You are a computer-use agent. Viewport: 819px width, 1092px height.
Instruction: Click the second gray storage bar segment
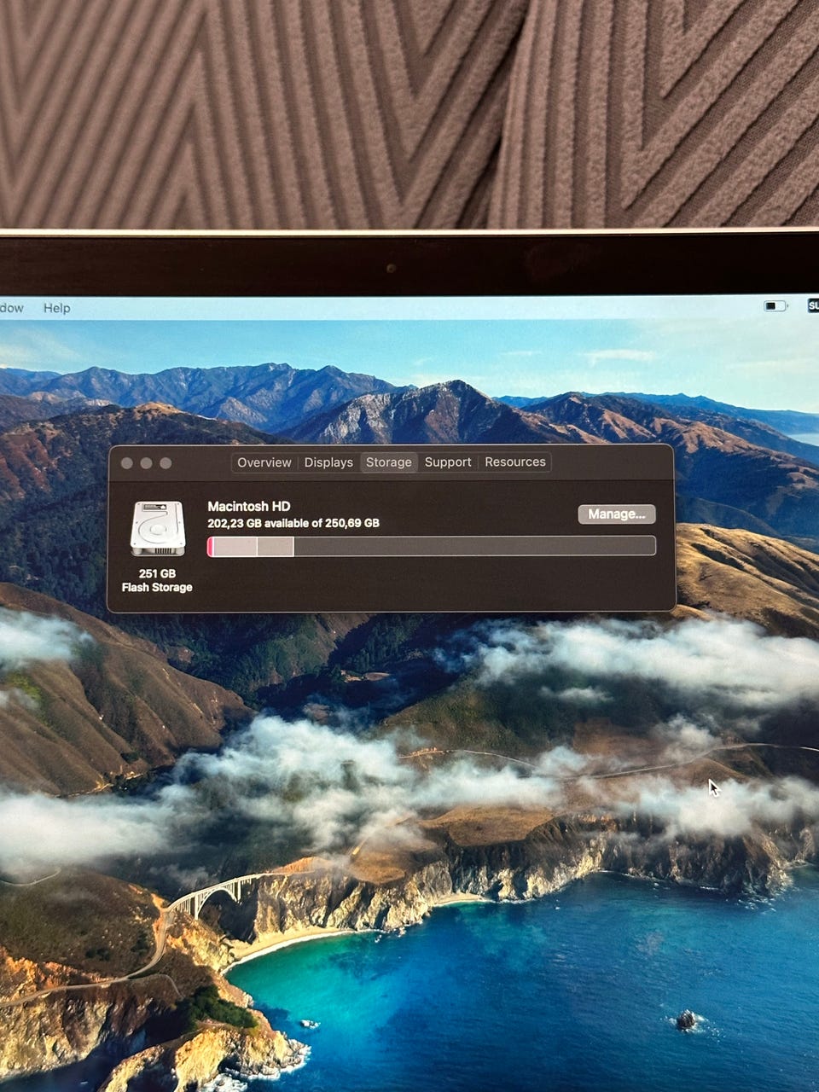275,547
